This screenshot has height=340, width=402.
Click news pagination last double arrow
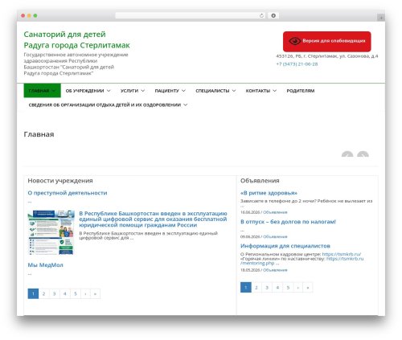(x=95, y=293)
